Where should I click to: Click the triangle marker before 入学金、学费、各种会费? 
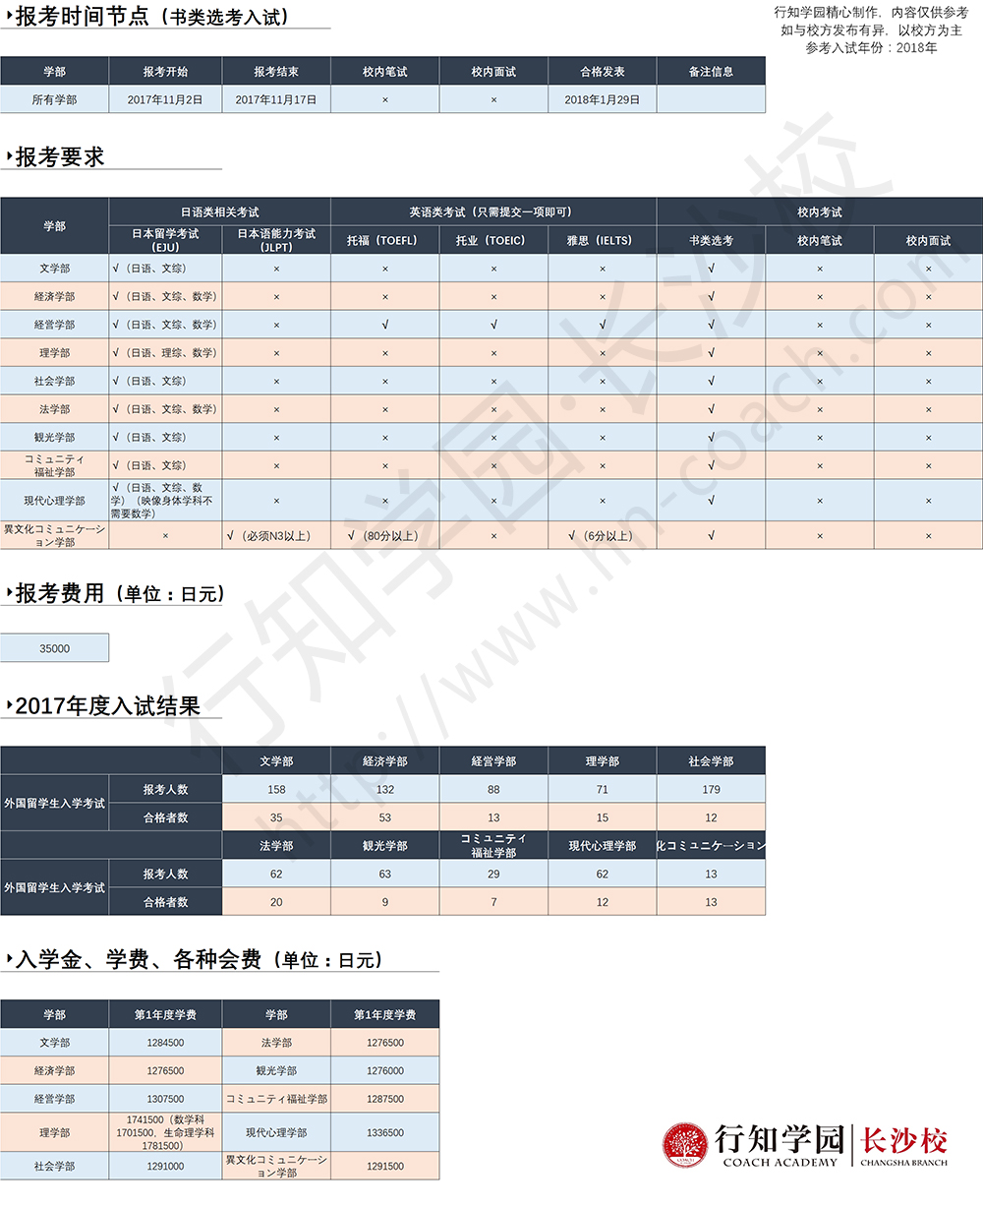[9, 959]
